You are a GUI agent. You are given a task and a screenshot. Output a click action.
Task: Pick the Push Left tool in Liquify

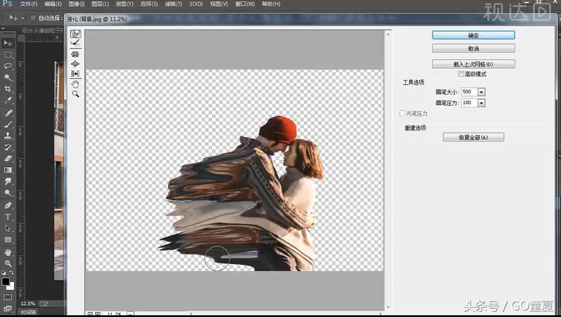point(76,74)
